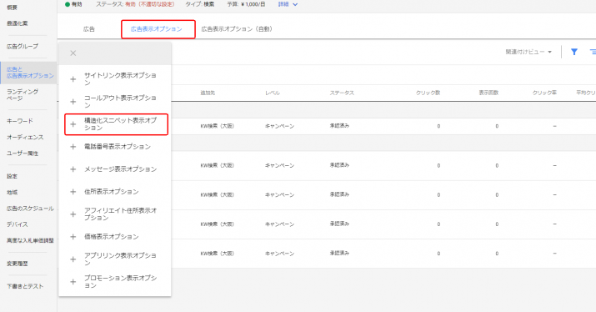Image resolution: width=596 pixels, height=312 pixels.
Task: Click plus icon beside サイトリンク表示オプション
Action: [x=73, y=79]
